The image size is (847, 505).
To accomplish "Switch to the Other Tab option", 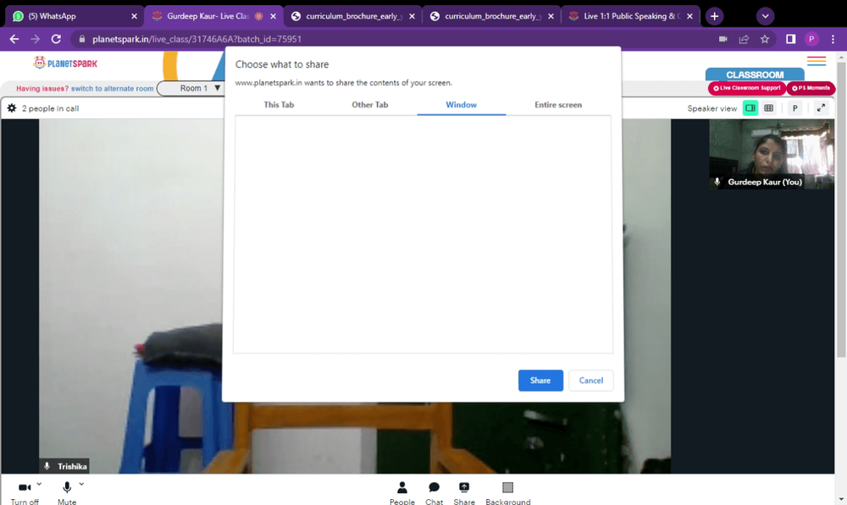I will (x=370, y=105).
